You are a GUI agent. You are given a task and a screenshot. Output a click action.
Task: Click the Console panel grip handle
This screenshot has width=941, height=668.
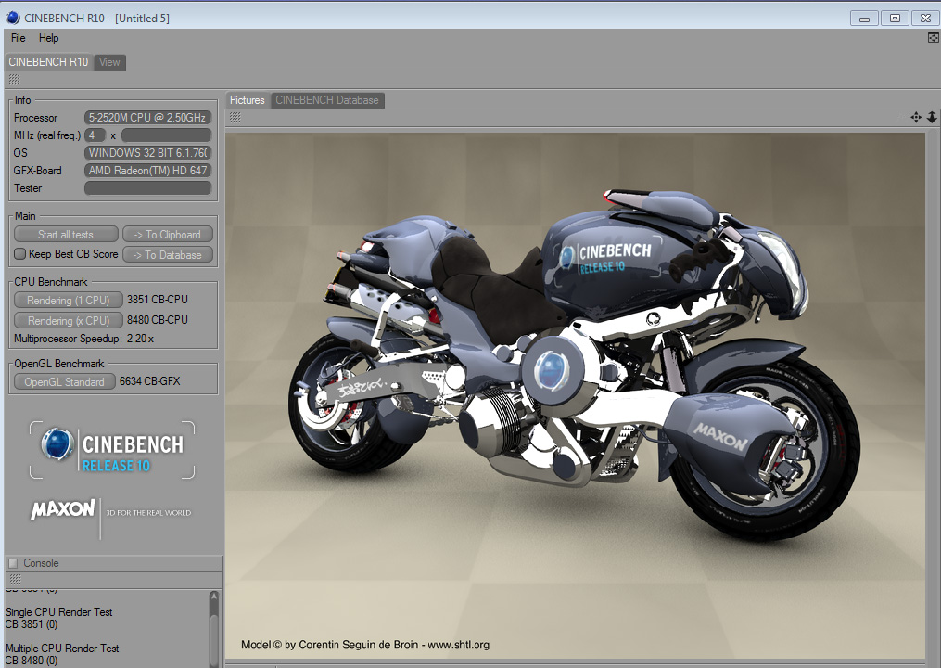(x=14, y=579)
